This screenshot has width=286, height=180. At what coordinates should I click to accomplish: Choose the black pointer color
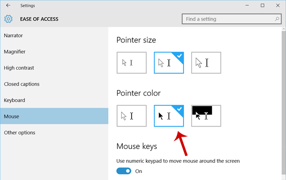[x=169, y=116]
